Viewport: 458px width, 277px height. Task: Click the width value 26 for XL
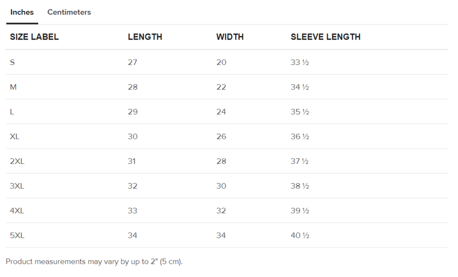point(221,137)
